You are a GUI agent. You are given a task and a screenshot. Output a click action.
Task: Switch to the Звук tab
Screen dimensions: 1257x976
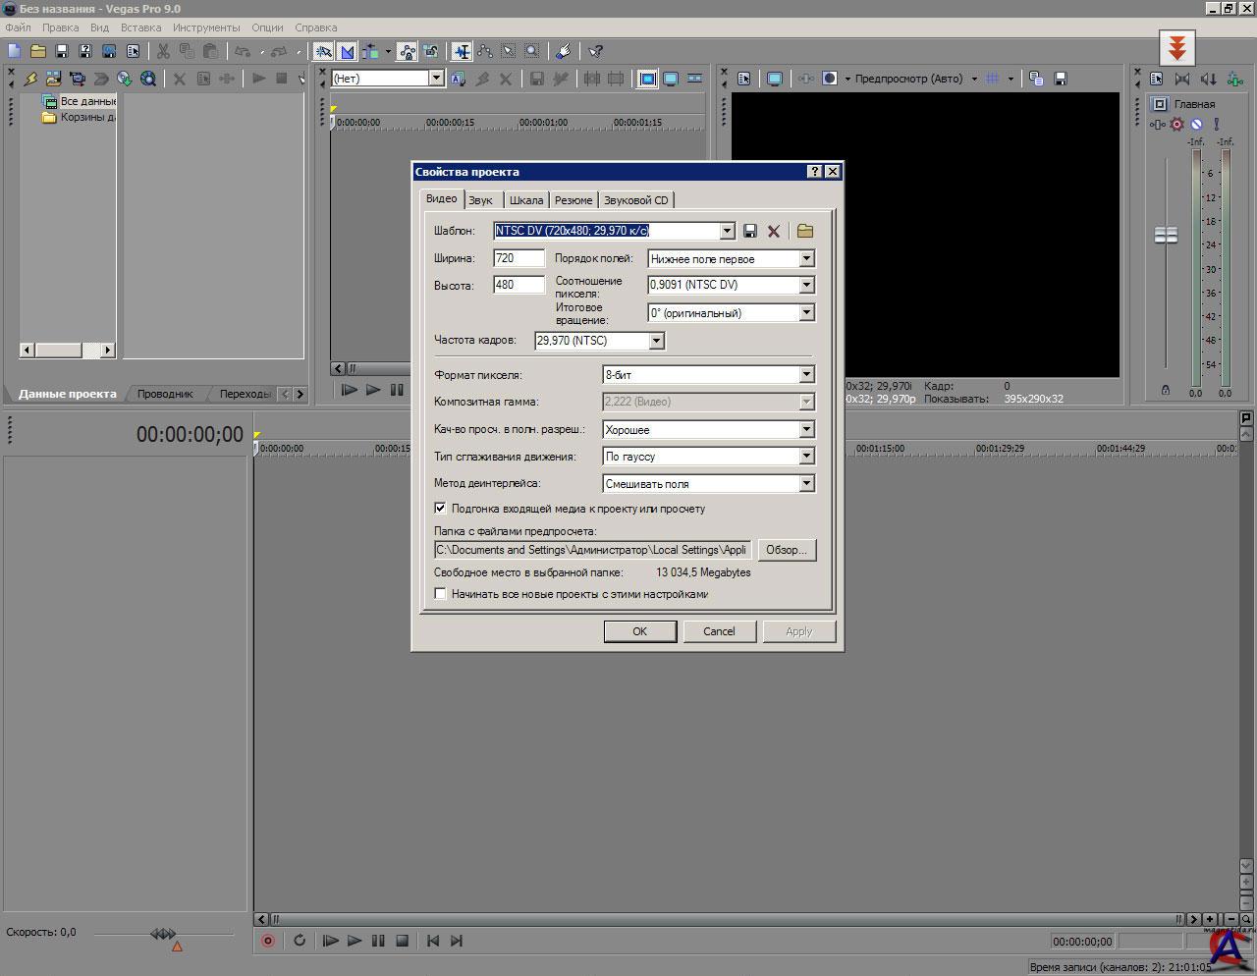click(480, 200)
